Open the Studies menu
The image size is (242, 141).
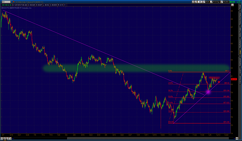coord(225,2)
